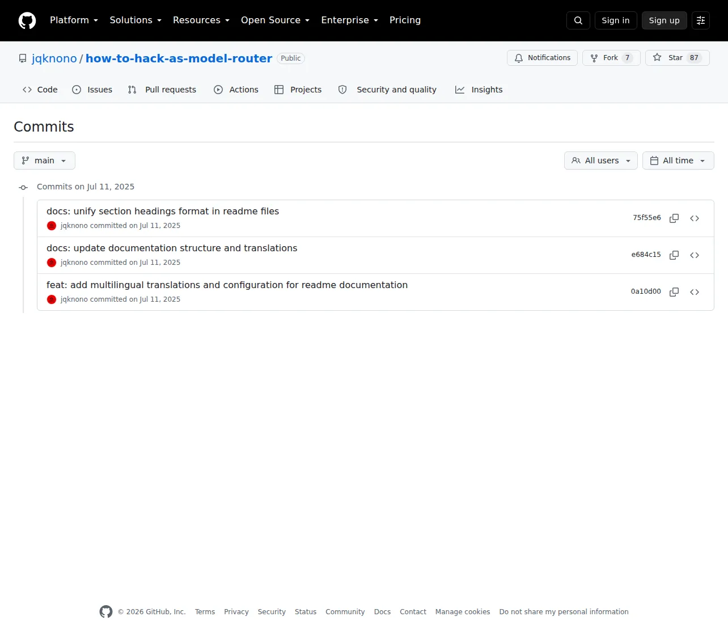Open commit 'docs: update documentation structure and translations'
The height and width of the screenshot is (642, 728).
tap(172, 248)
